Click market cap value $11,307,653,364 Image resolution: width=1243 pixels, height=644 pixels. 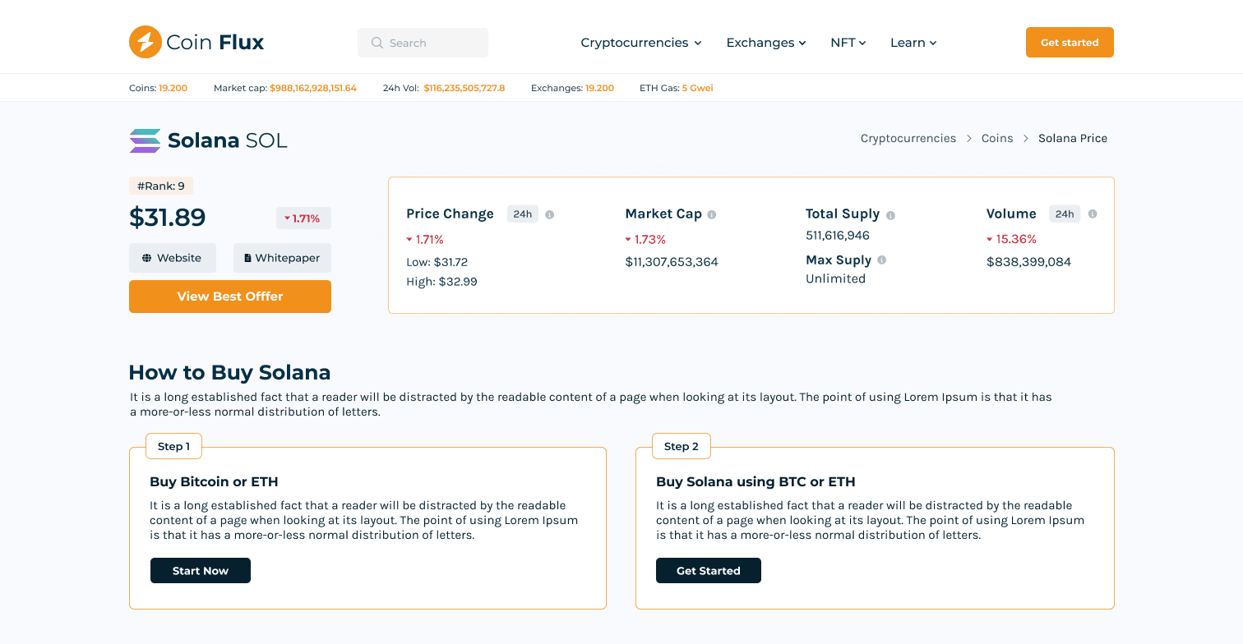pyautogui.click(x=672, y=262)
